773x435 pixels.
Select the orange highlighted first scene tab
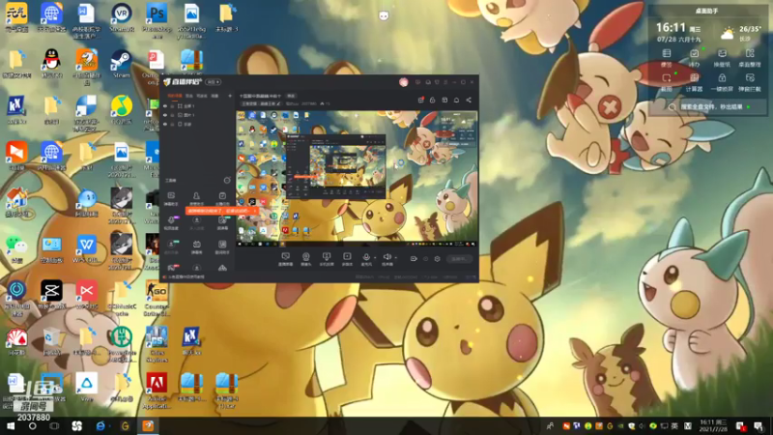click(175, 96)
